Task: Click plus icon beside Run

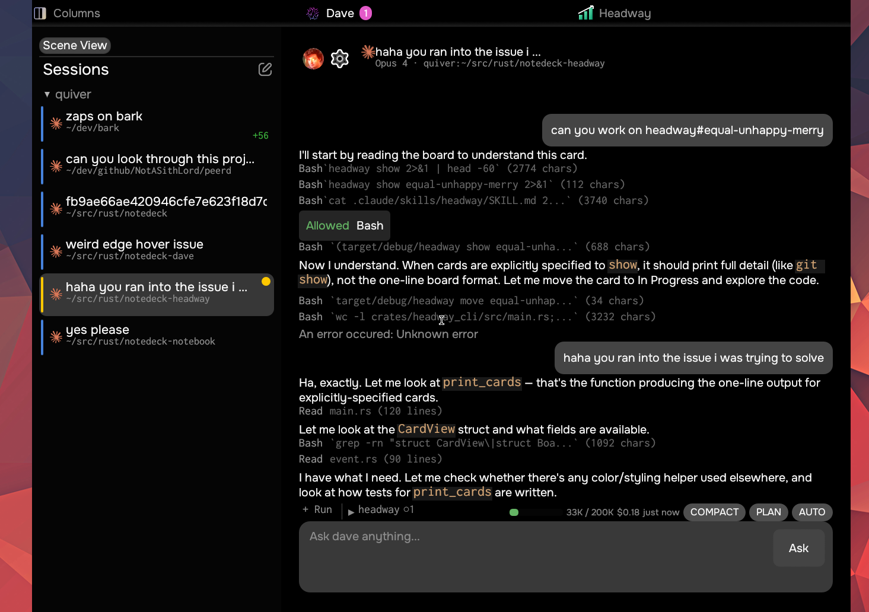Action: [305, 509]
